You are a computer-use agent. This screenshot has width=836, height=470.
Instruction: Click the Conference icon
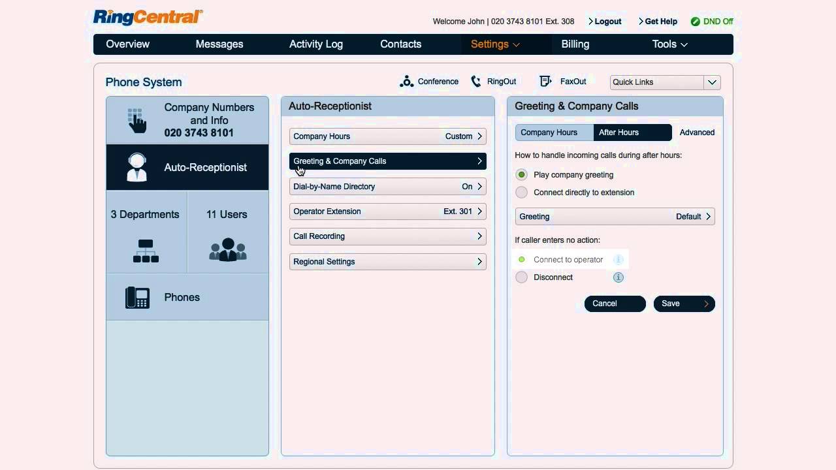coord(406,82)
